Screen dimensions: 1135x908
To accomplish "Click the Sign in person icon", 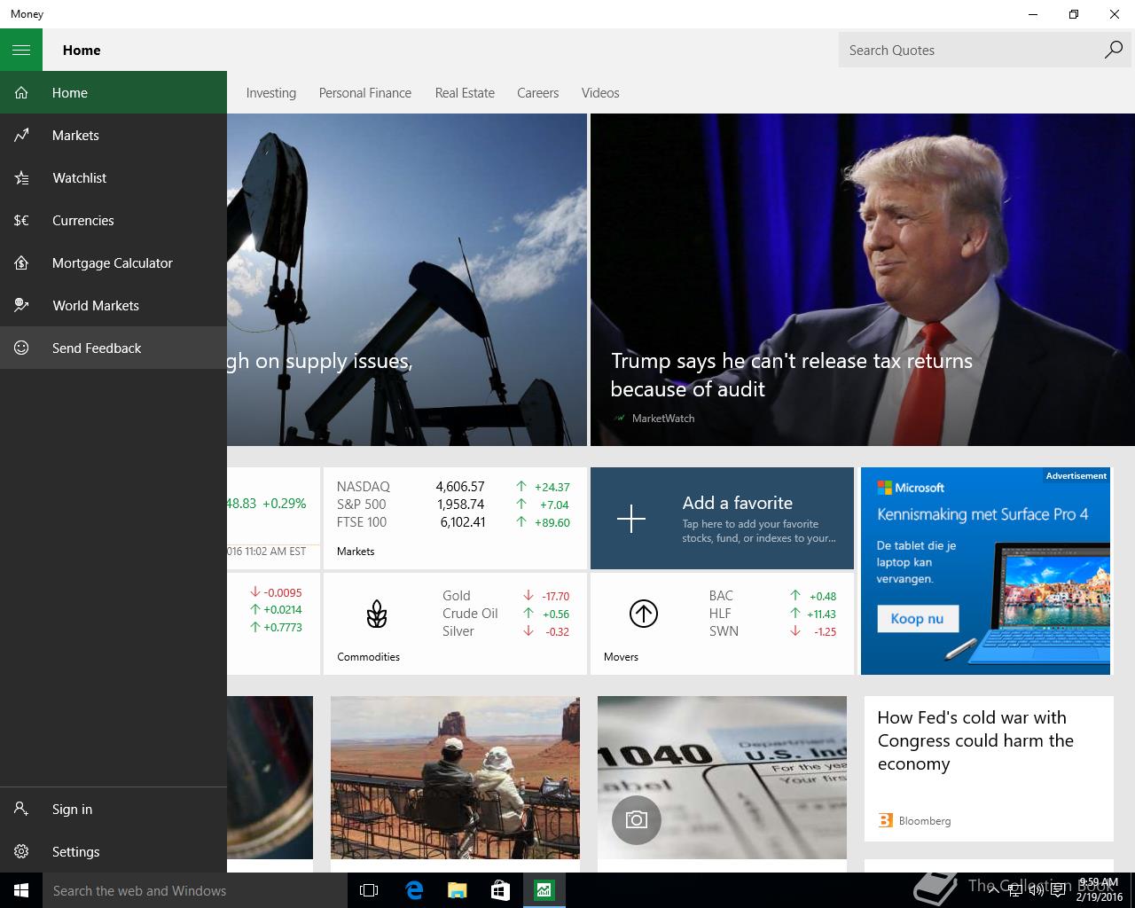I will tap(21, 809).
